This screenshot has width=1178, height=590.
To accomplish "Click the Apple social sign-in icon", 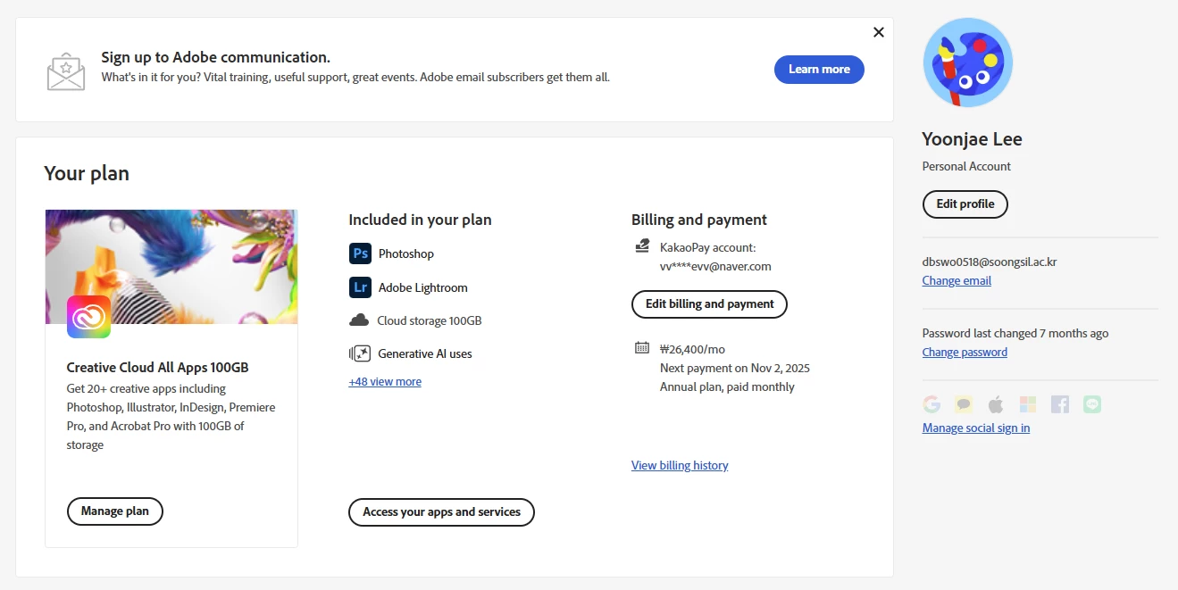I will [x=996, y=404].
